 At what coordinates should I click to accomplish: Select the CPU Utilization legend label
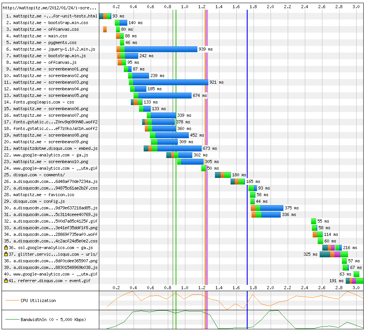(x=38, y=300)
